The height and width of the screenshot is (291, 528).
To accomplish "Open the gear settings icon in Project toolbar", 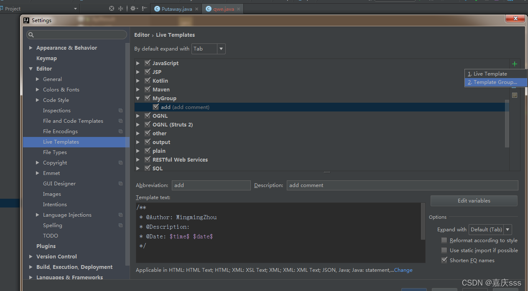I will coord(133,8).
